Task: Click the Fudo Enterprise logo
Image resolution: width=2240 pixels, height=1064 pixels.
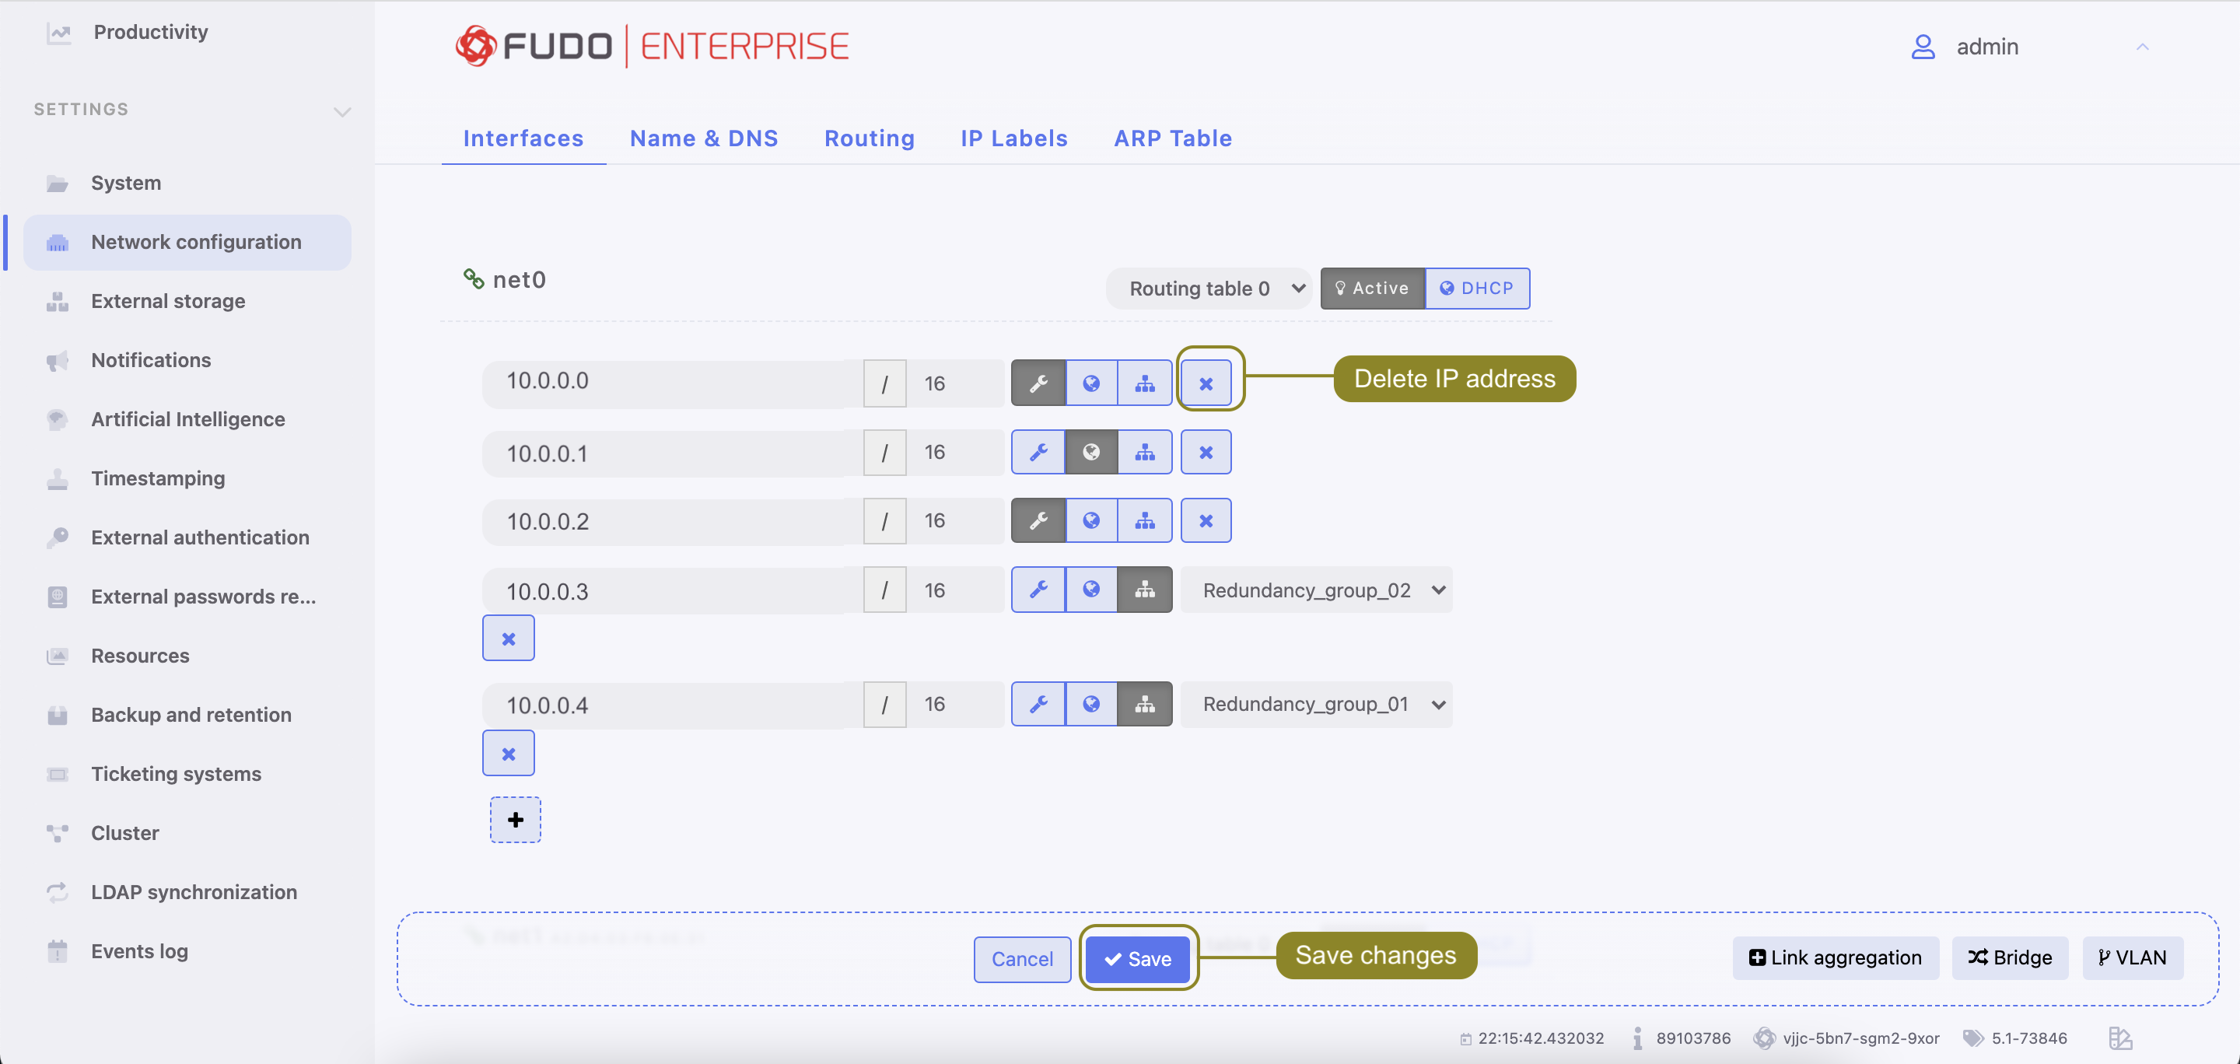Action: pos(653,46)
